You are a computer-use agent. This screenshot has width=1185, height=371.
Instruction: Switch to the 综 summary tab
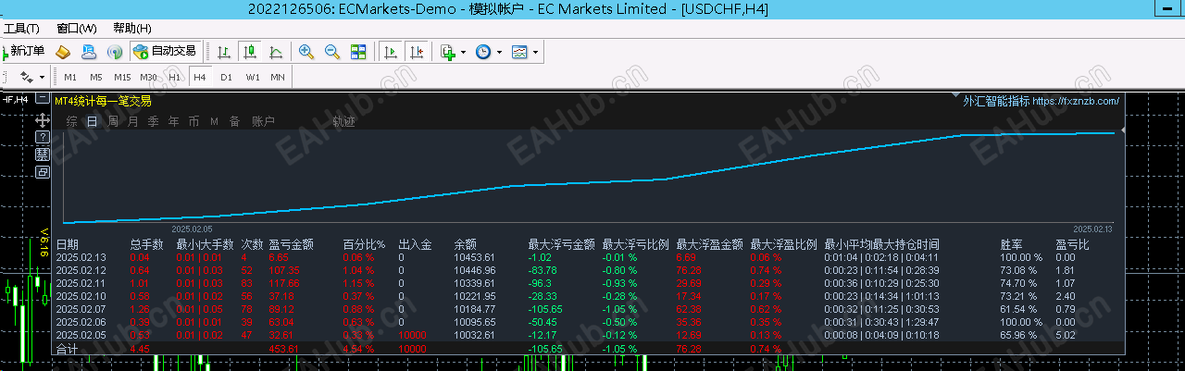[x=71, y=121]
